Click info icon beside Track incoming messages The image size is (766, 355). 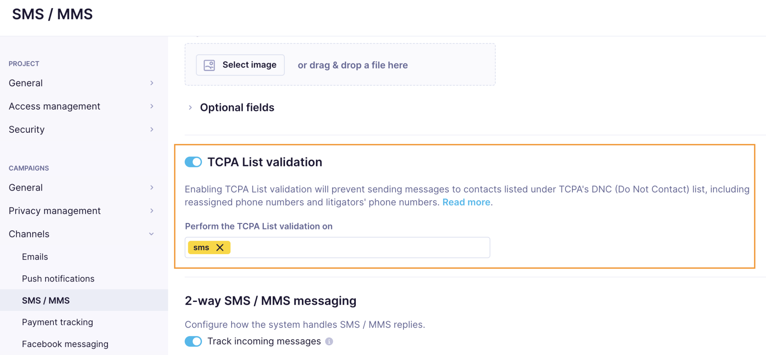click(x=329, y=341)
